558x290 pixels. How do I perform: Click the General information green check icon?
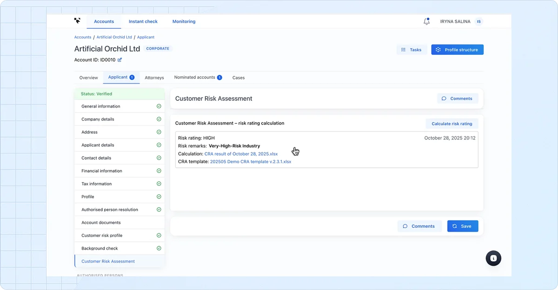(159, 106)
